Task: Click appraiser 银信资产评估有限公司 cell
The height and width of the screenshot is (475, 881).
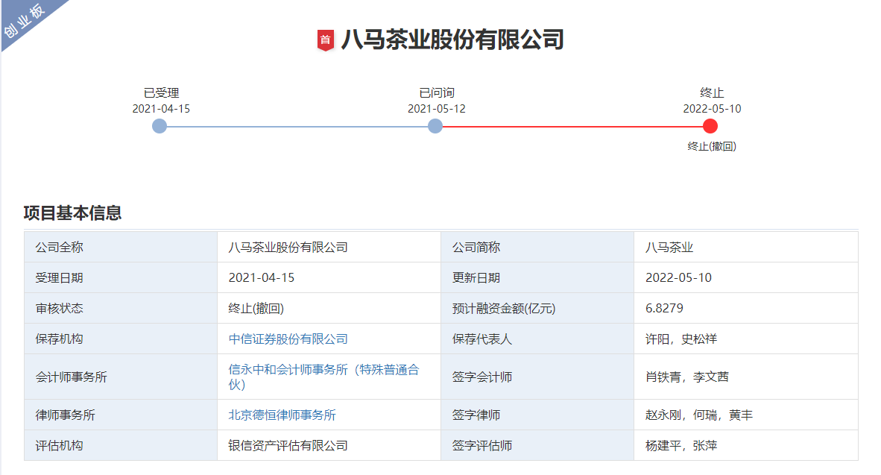Action: click(289, 445)
